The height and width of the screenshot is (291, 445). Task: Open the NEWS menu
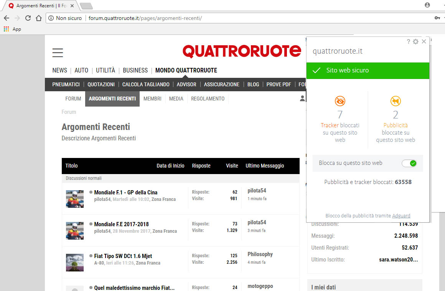click(x=59, y=70)
